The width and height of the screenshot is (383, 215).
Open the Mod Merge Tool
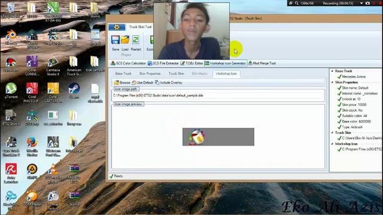(x=262, y=63)
